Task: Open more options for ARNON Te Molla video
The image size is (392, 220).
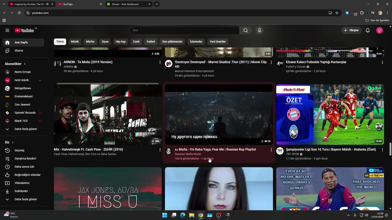Action: point(160,62)
